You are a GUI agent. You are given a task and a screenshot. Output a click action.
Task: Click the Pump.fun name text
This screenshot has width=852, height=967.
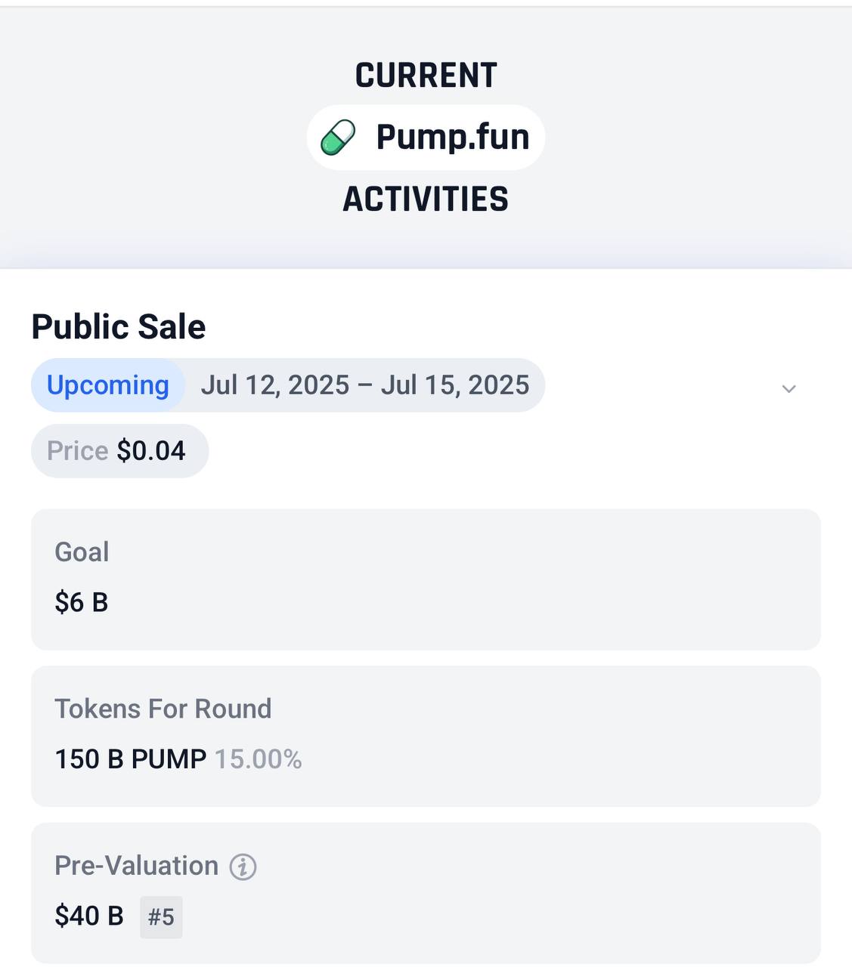point(453,137)
